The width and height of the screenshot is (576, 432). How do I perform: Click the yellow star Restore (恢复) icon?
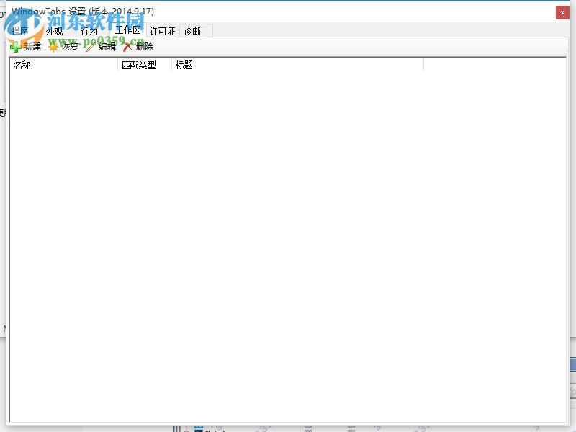click(55, 46)
